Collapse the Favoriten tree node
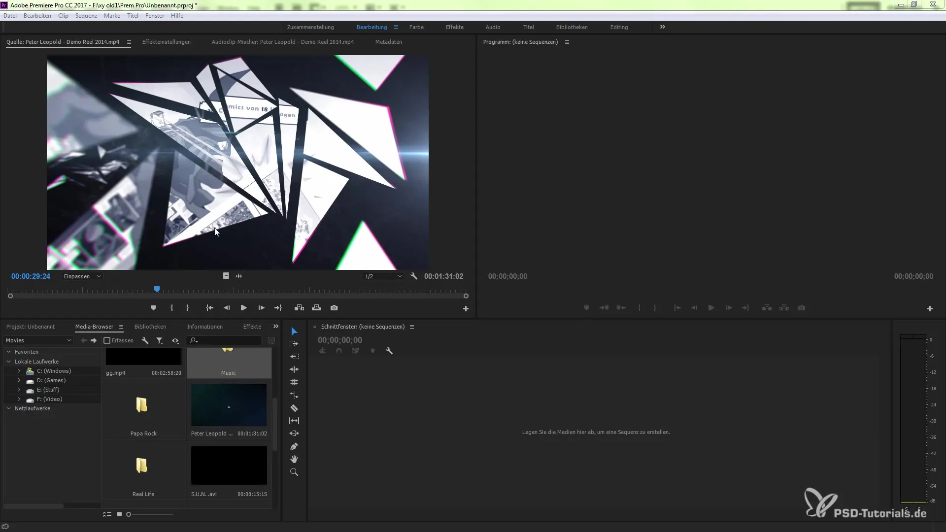The image size is (946, 532). pyautogui.click(x=8, y=352)
